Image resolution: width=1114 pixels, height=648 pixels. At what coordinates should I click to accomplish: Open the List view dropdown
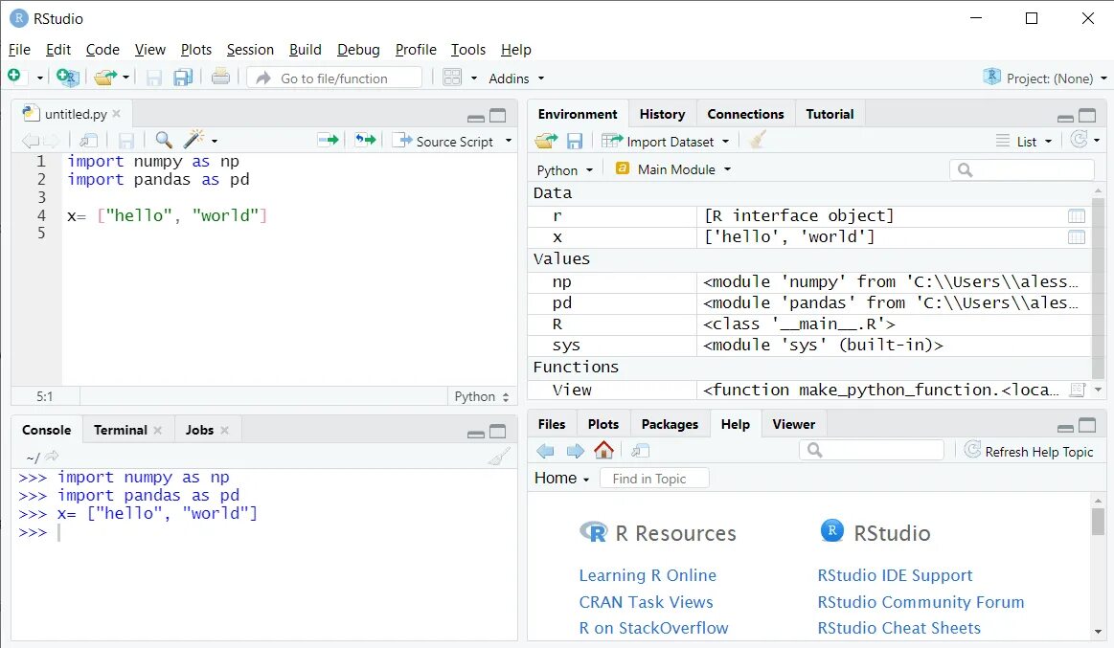(1024, 142)
